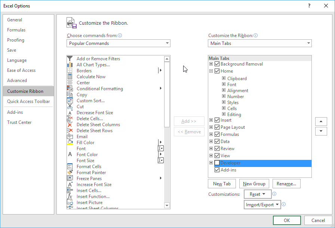The height and width of the screenshot is (228, 335).
Task: Open the Popular Commands dropdown
Action: [119, 43]
